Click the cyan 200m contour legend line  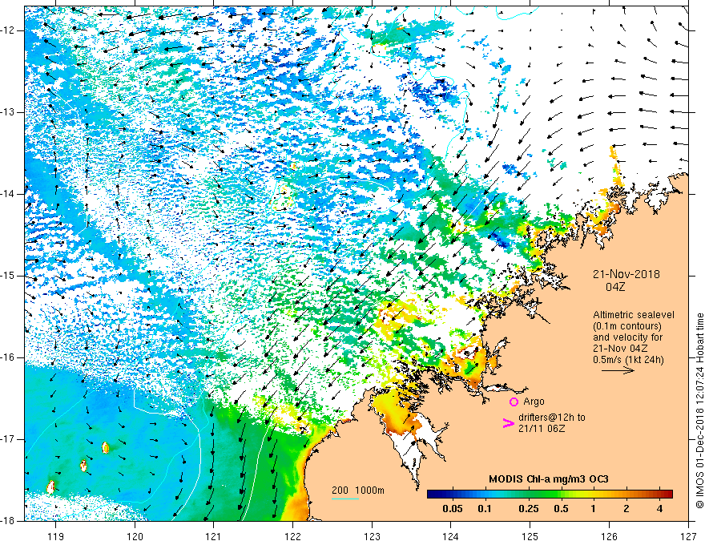pos(345,499)
